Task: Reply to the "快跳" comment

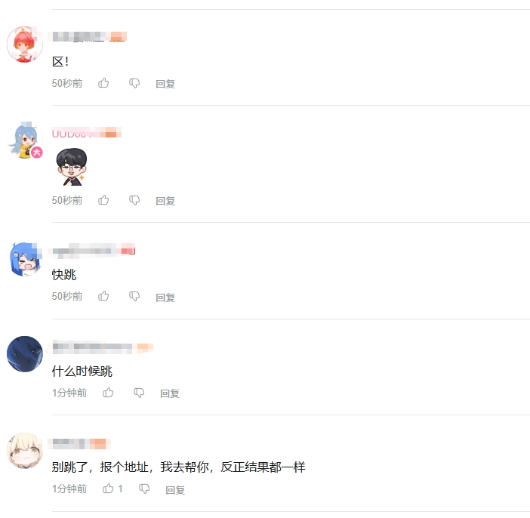Action: point(165,298)
